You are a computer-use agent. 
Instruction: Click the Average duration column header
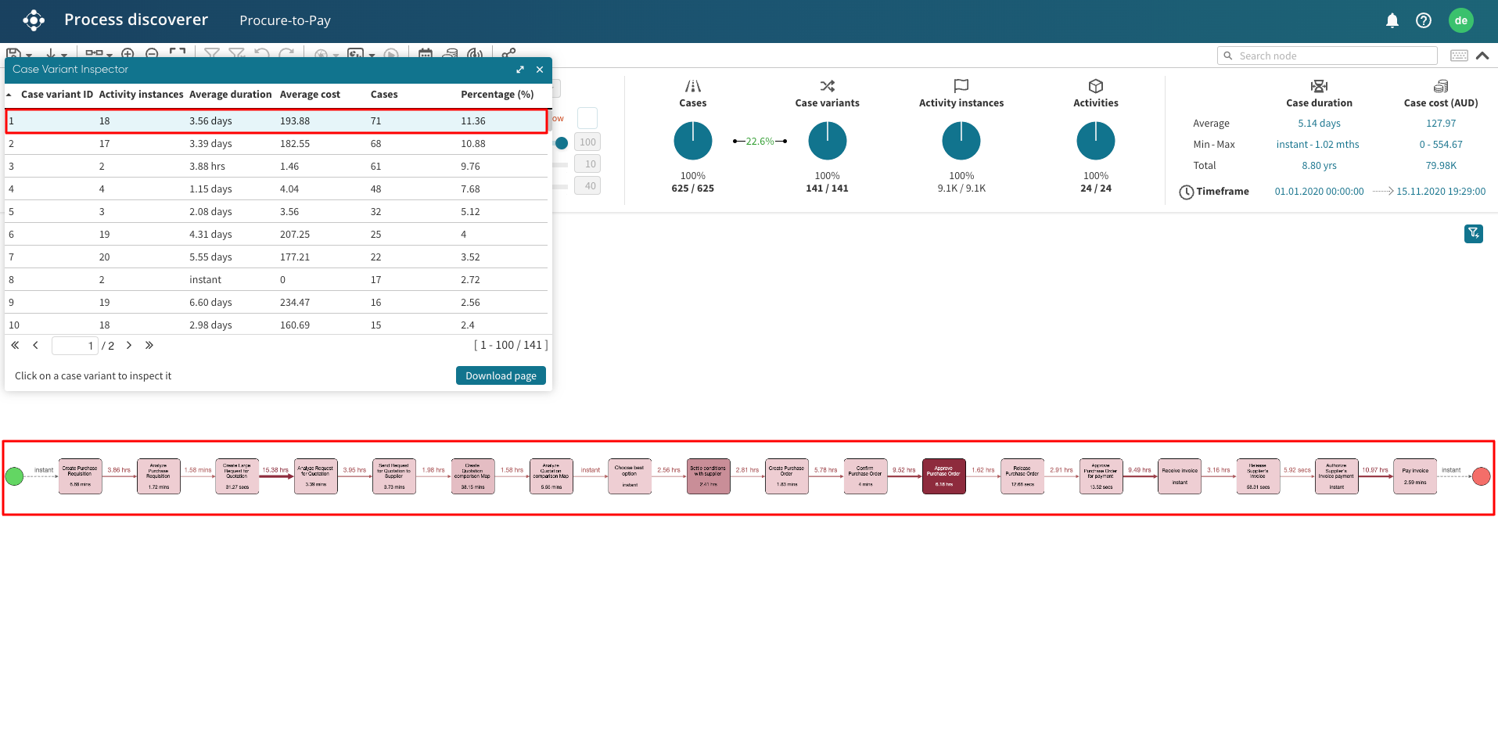pyautogui.click(x=230, y=95)
